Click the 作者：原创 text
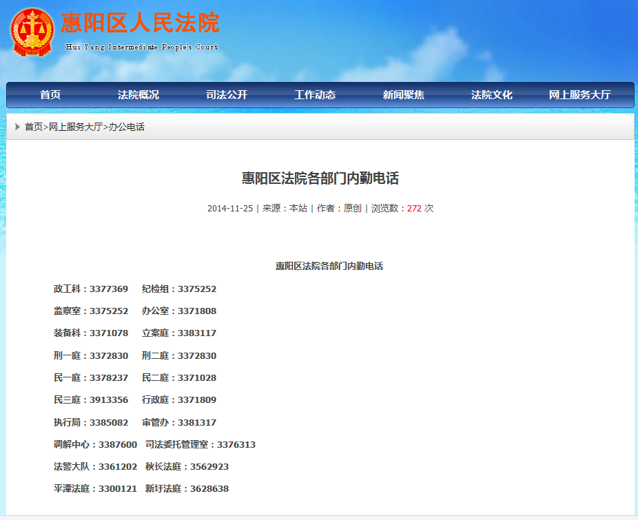 click(339, 208)
